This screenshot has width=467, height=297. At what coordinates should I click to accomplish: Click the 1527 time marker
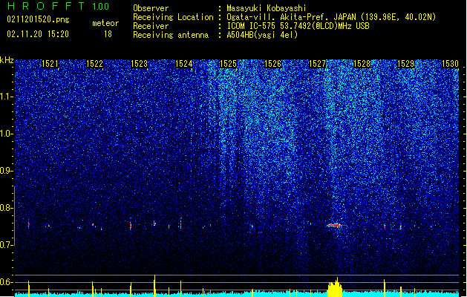tap(317, 63)
